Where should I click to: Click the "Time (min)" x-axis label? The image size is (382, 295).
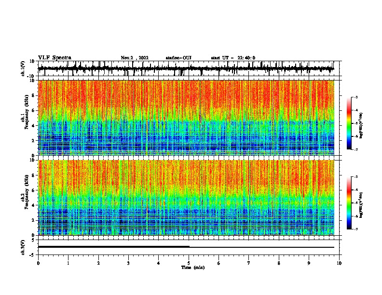coord(193,268)
